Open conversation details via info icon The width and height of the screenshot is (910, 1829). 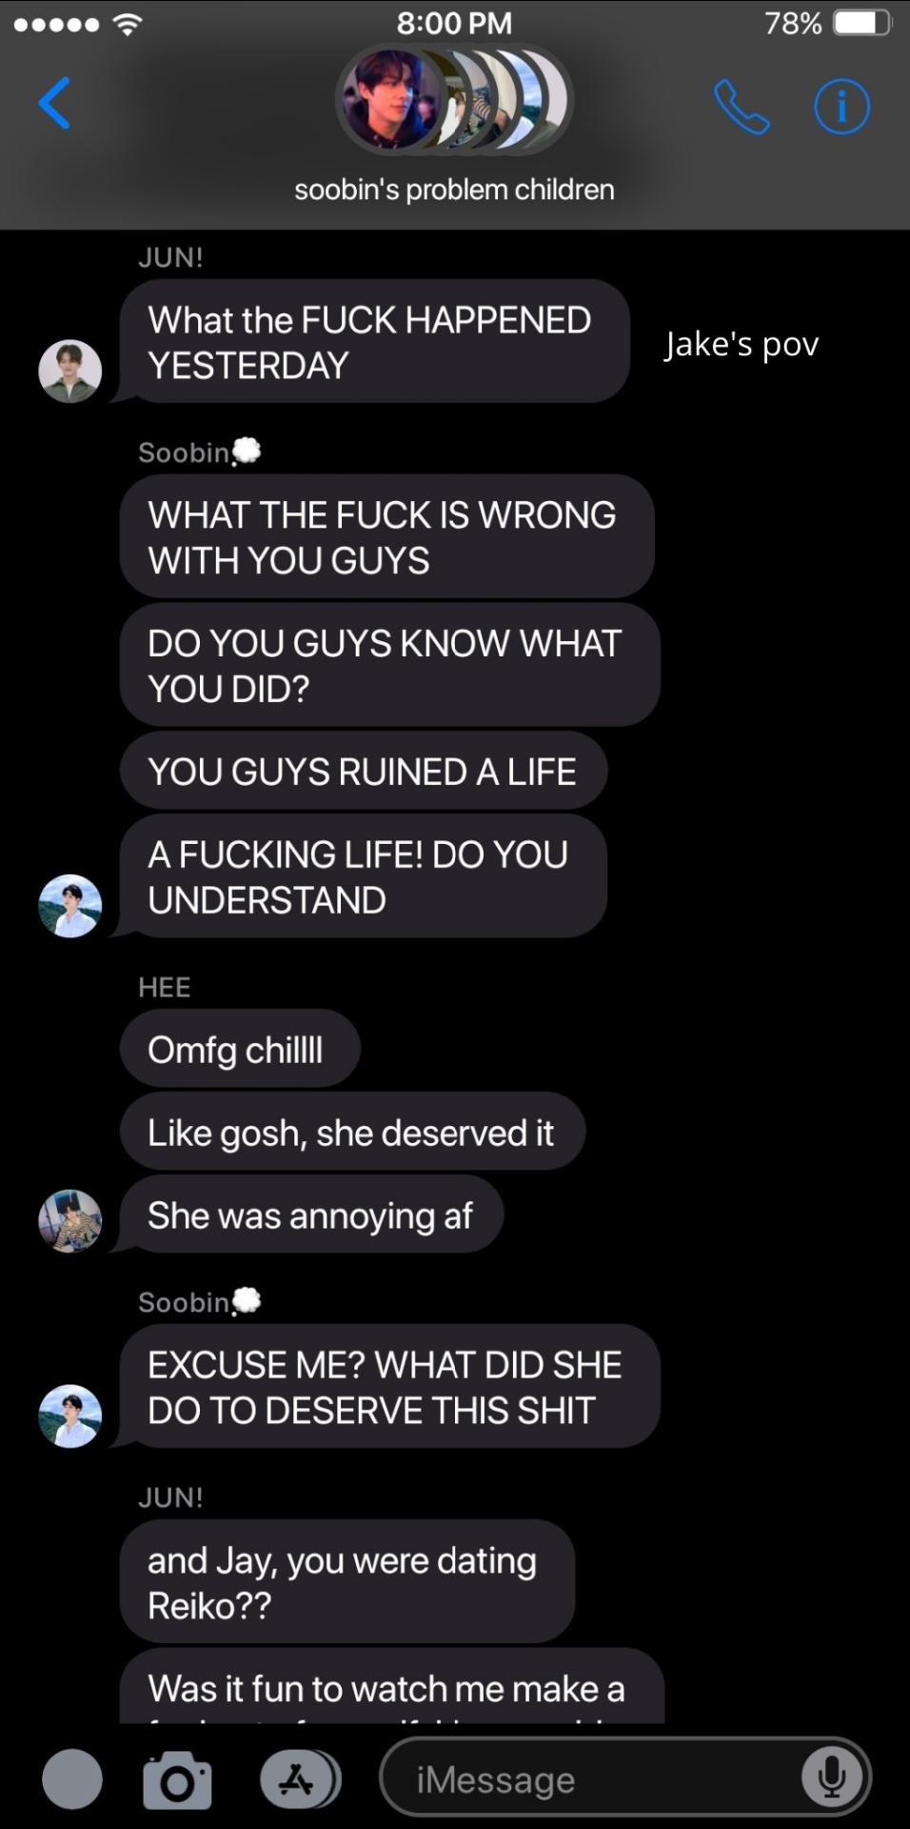pos(841,107)
